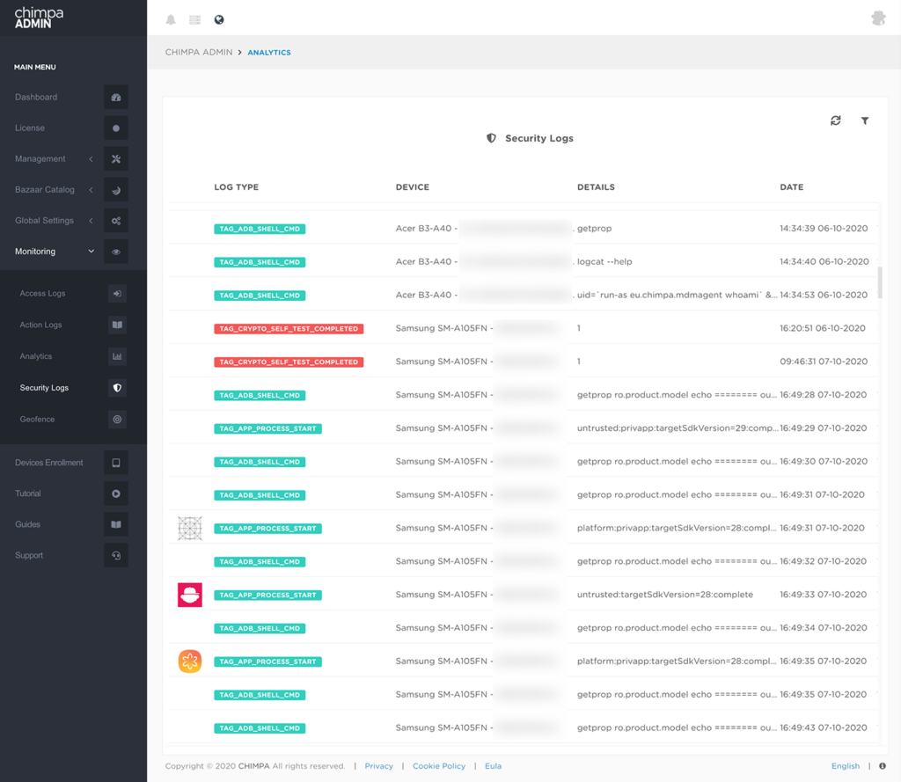Expand the Management menu chevron
Screen dimensions: 901x782
pos(91,159)
